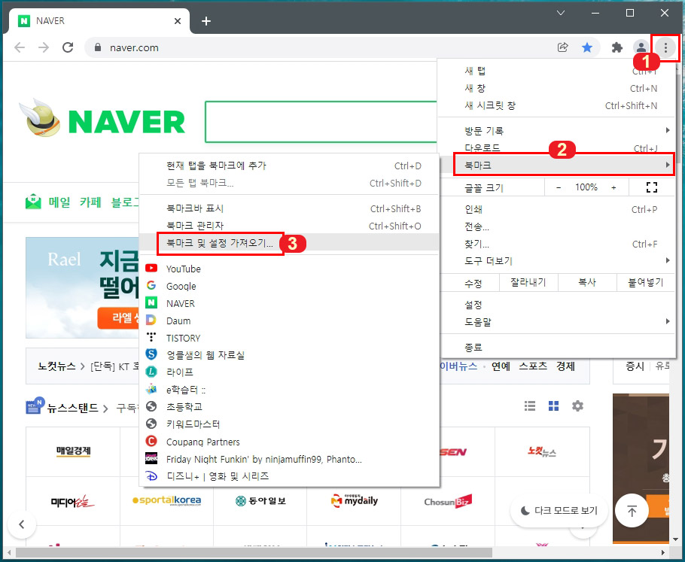685x562 pixels.
Task: Click the share page icon
Action: [x=563, y=47]
